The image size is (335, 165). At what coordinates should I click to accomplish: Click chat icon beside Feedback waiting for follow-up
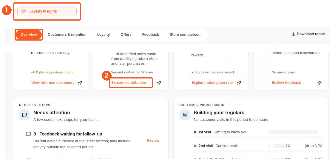tap(29, 134)
